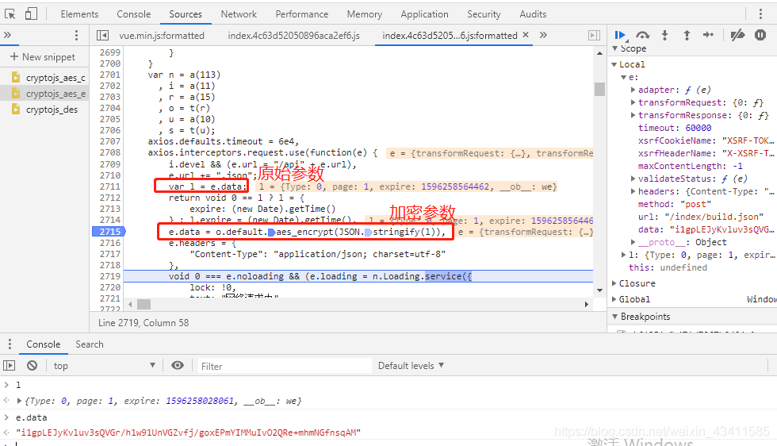Expand the headers property
The width and height of the screenshot is (777, 446).
(x=633, y=191)
